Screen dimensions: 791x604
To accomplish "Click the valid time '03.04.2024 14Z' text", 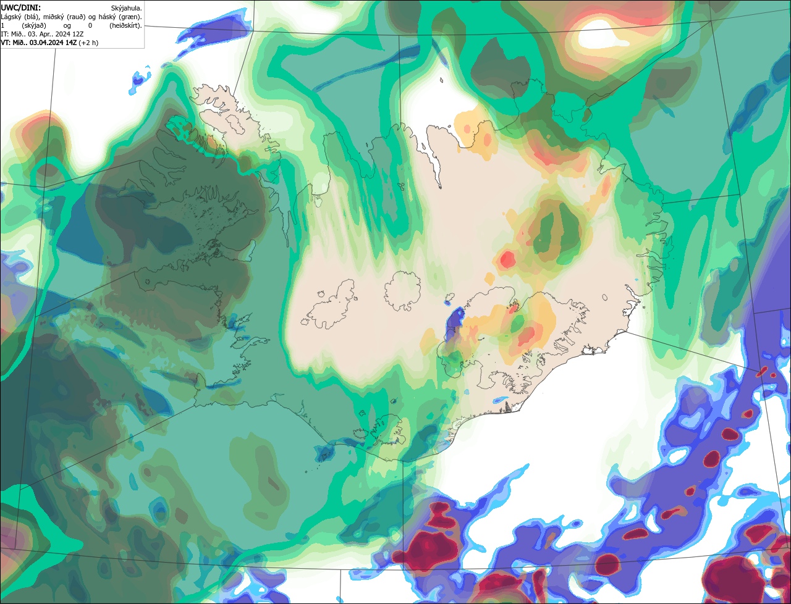I will 53,43.
